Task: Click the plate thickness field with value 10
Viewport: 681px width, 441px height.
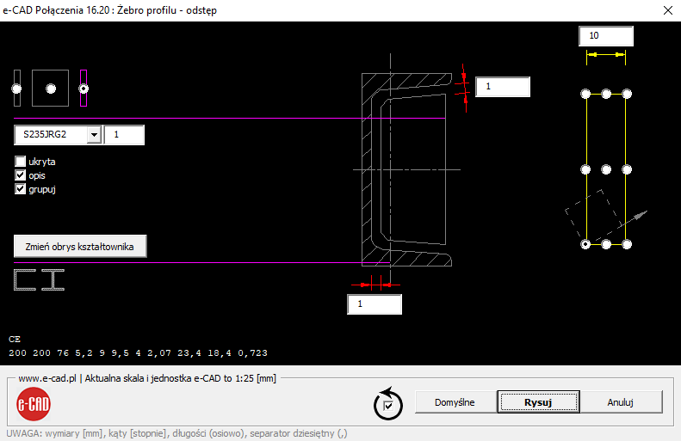Action: [606, 36]
